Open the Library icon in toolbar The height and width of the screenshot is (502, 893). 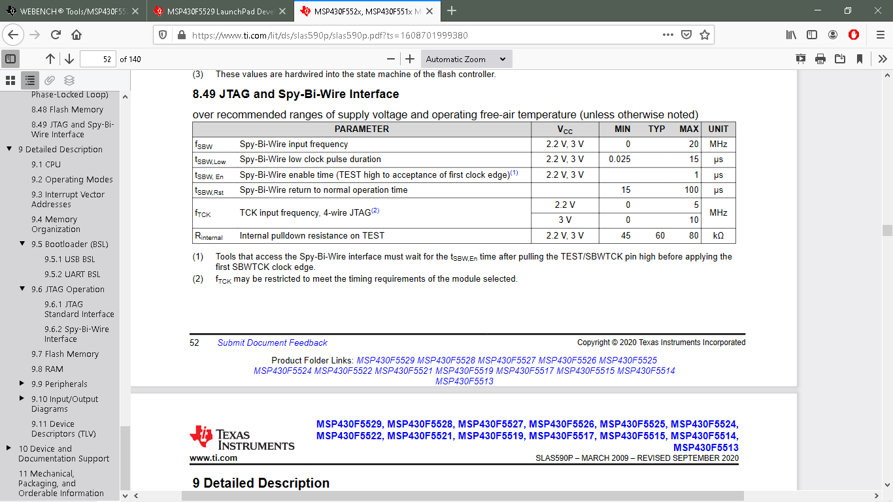791,35
